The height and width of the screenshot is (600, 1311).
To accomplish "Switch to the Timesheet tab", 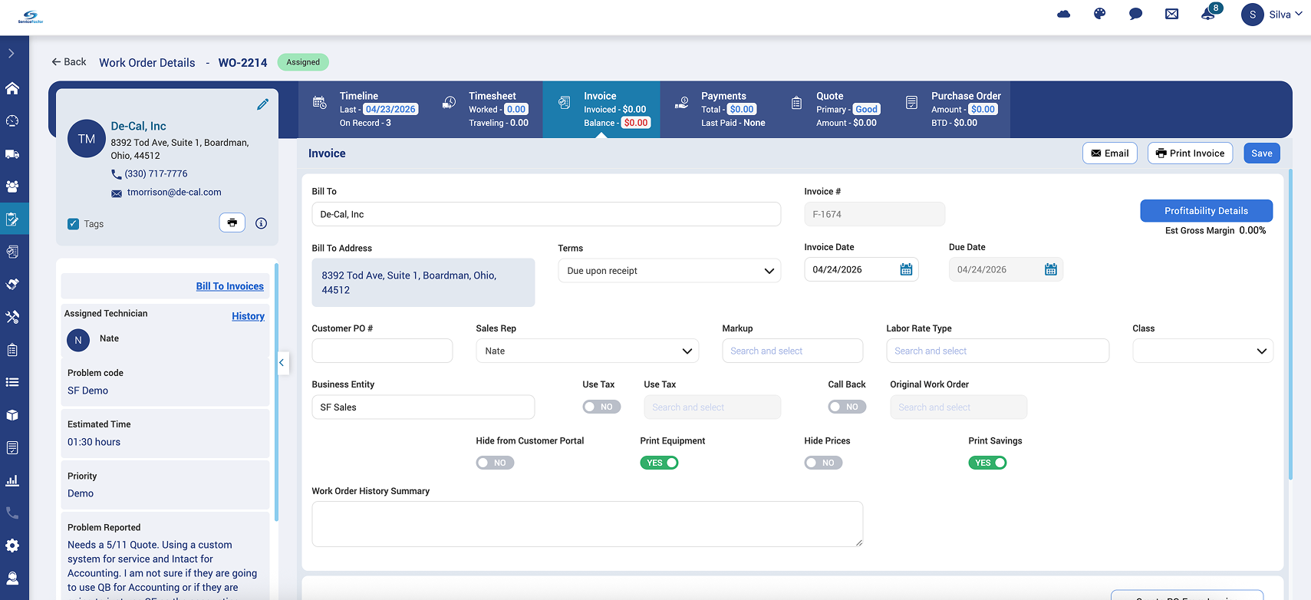I will point(485,109).
